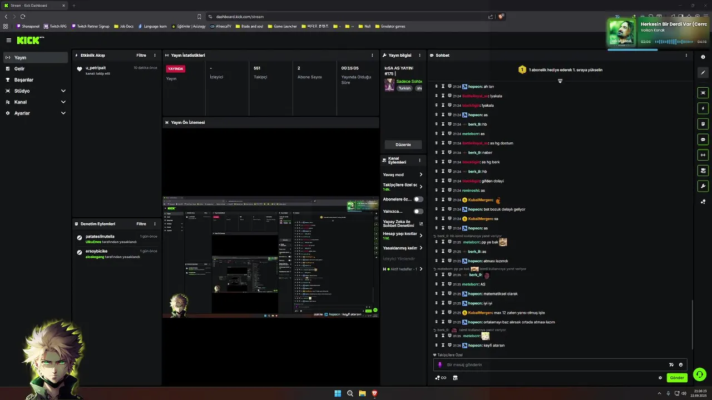Toggle the lightning activity feed icon in right sidebar
This screenshot has width=712, height=400.
[703, 108]
